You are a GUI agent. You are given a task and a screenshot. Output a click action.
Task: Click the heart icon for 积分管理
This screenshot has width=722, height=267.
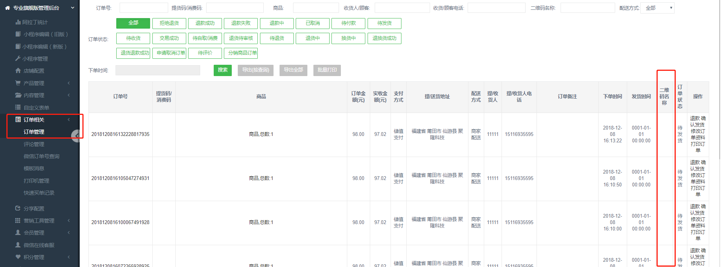coord(18,257)
